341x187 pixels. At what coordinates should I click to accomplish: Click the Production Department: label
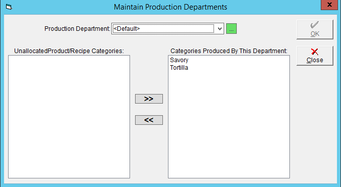[x=77, y=29]
